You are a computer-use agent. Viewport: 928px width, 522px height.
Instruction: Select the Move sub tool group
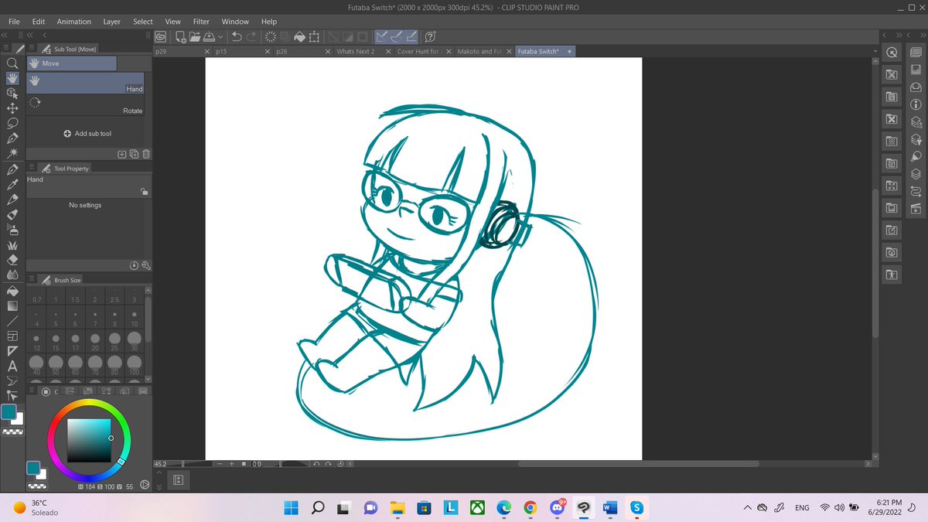71,63
